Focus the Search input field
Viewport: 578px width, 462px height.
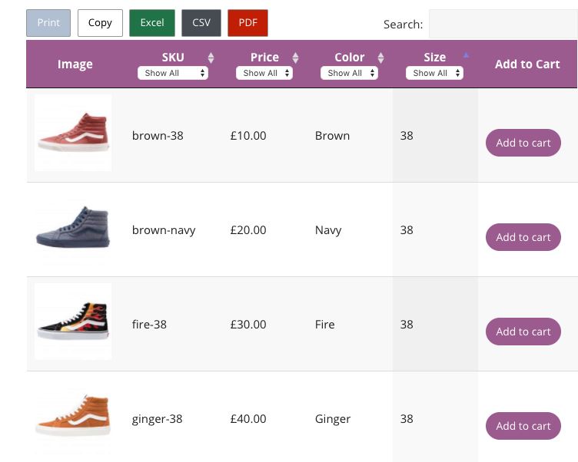[x=503, y=24]
